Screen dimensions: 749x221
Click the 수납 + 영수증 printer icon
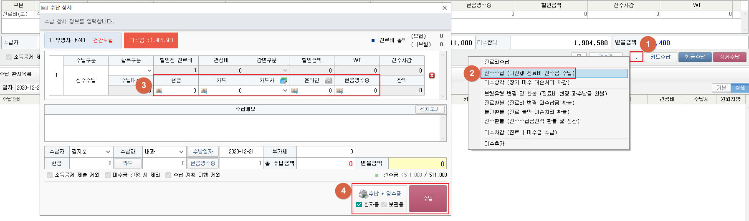click(x=363, y=194)
